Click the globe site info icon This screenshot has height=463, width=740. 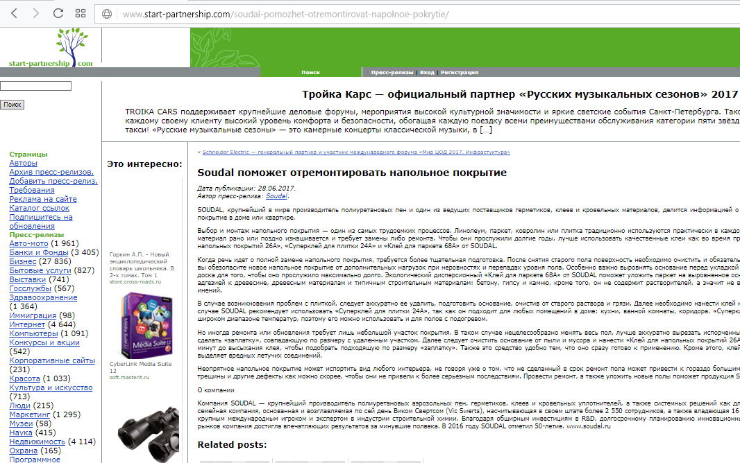(107, 14)
